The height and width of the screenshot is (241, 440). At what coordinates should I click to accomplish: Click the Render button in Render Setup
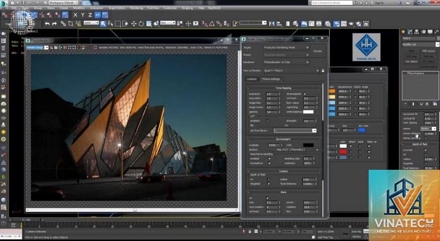point(318,51)
